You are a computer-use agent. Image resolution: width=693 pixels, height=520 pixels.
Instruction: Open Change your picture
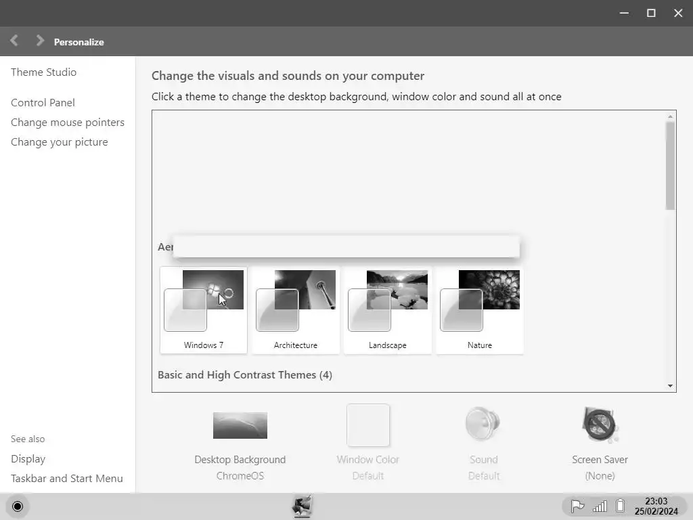point(60,142)
